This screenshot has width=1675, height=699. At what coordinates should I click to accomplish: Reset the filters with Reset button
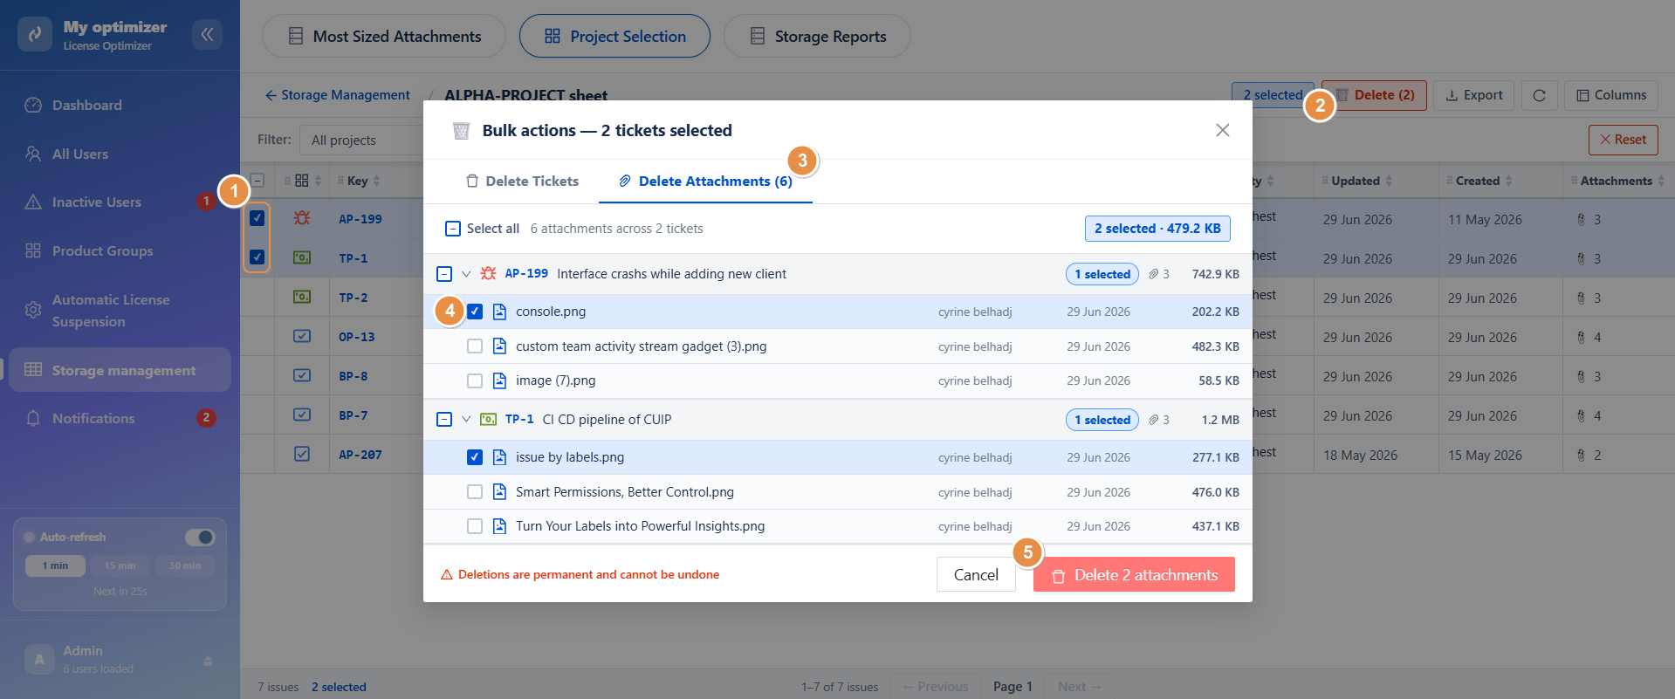pyautogui.click(x=1623, y=140)
